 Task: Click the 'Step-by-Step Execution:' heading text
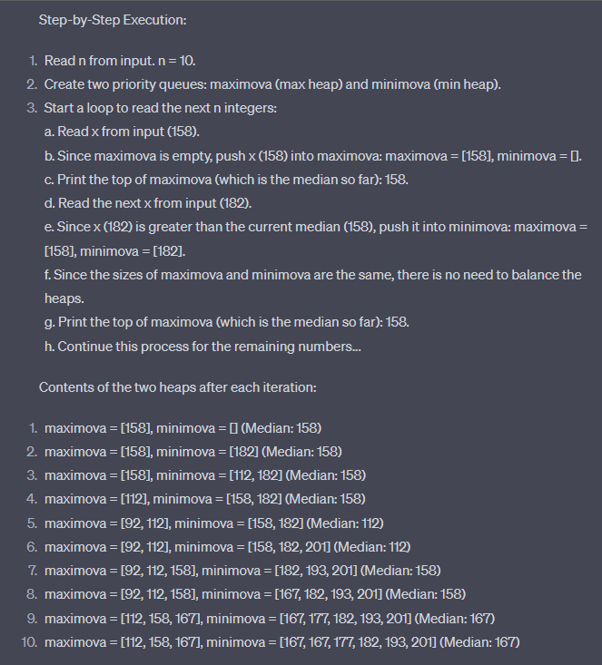[x=113, y=20]
